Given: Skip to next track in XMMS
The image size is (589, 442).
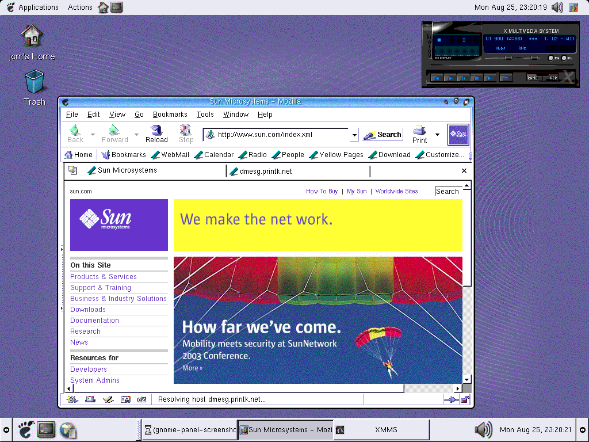Looking at the screenshot, I should point(489,78).
